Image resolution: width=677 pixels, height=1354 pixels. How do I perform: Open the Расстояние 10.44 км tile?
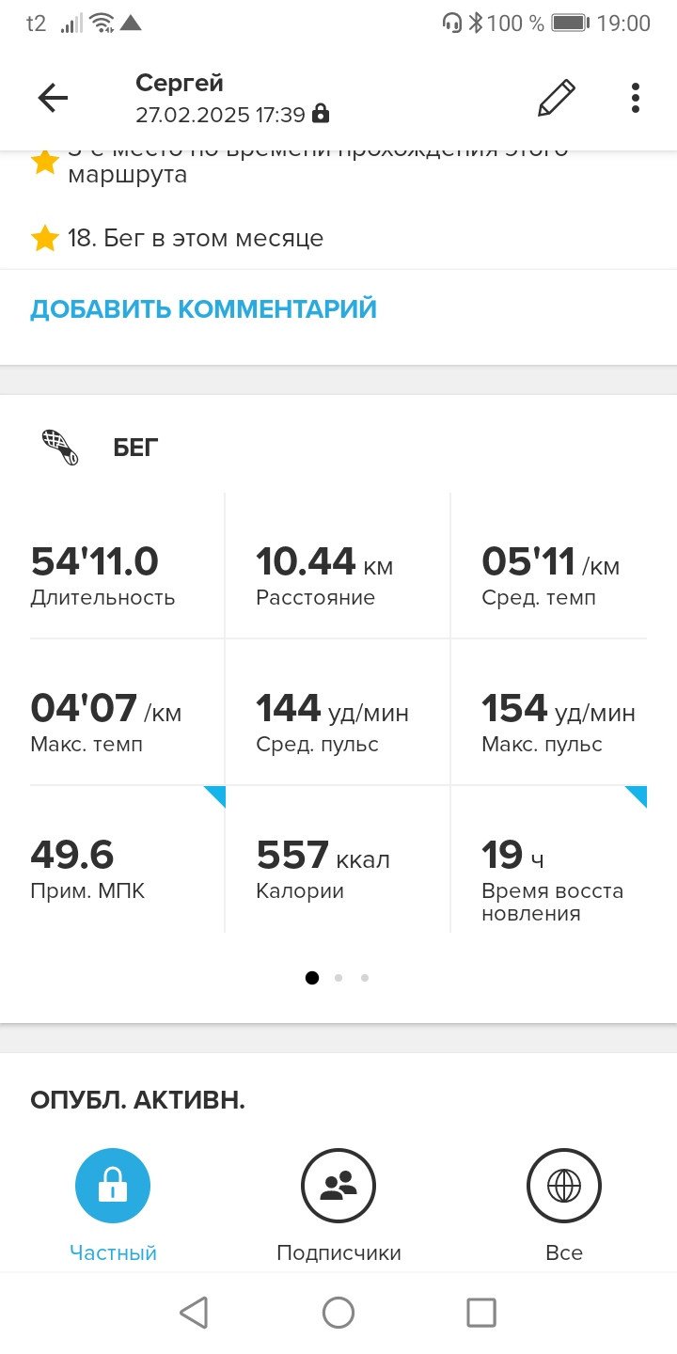coord(338,565)
